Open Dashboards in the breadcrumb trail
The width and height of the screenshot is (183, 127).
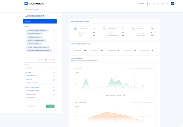coord(32,9)
